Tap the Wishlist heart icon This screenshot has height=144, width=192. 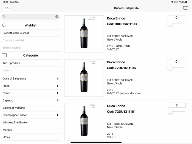click(4, 25)
